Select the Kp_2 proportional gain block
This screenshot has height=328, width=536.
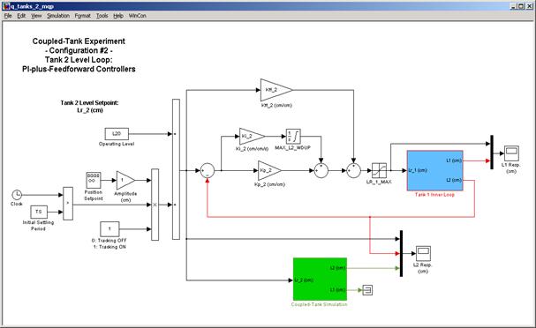pos(269,171)
